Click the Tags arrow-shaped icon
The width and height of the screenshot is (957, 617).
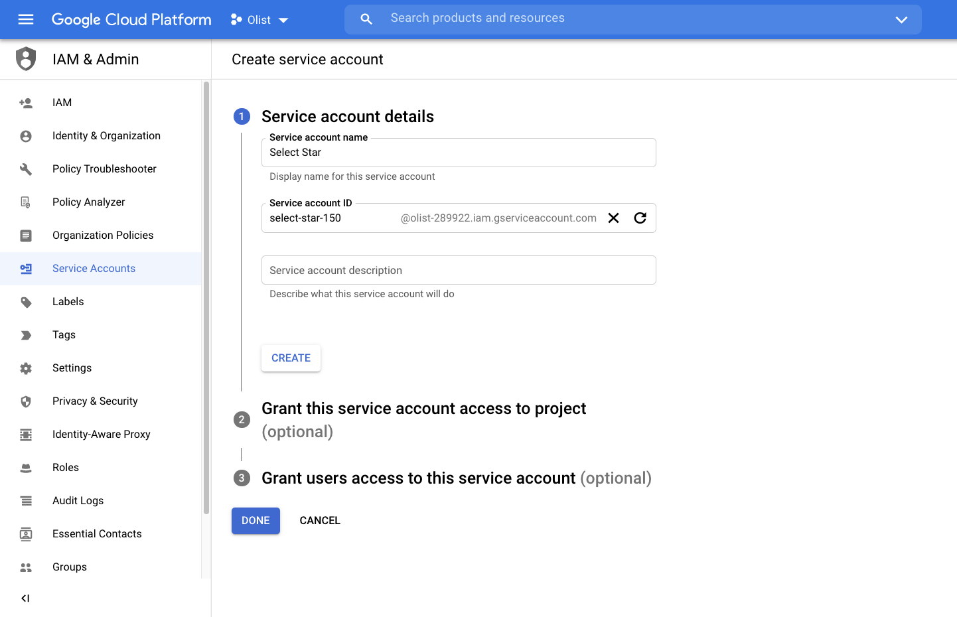point(26,335)
